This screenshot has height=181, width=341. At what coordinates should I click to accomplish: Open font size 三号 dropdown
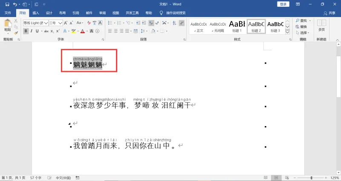[x=60, y=23]
